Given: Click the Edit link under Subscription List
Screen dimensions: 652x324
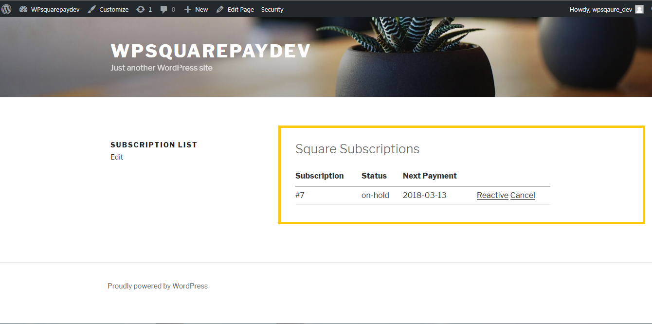Looking at the screenshot, I should (117, 157).
